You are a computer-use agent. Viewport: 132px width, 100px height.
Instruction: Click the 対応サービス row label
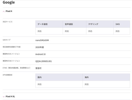pyautogui.click(x=7, y=22)
